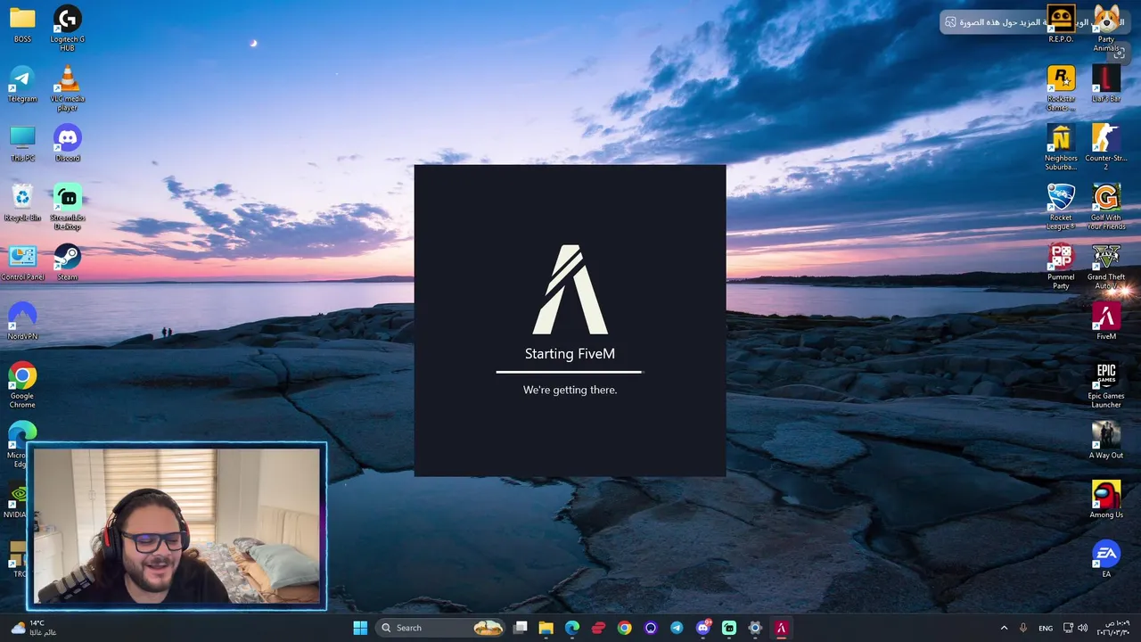Open Task View on the taskbar
Image resolution: width=1141 pixels, height=642 pixels.
pos(521,628)
